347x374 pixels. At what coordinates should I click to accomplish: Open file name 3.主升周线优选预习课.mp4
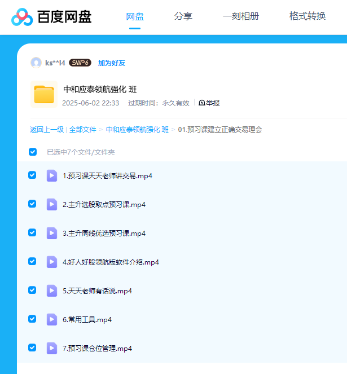104,233
